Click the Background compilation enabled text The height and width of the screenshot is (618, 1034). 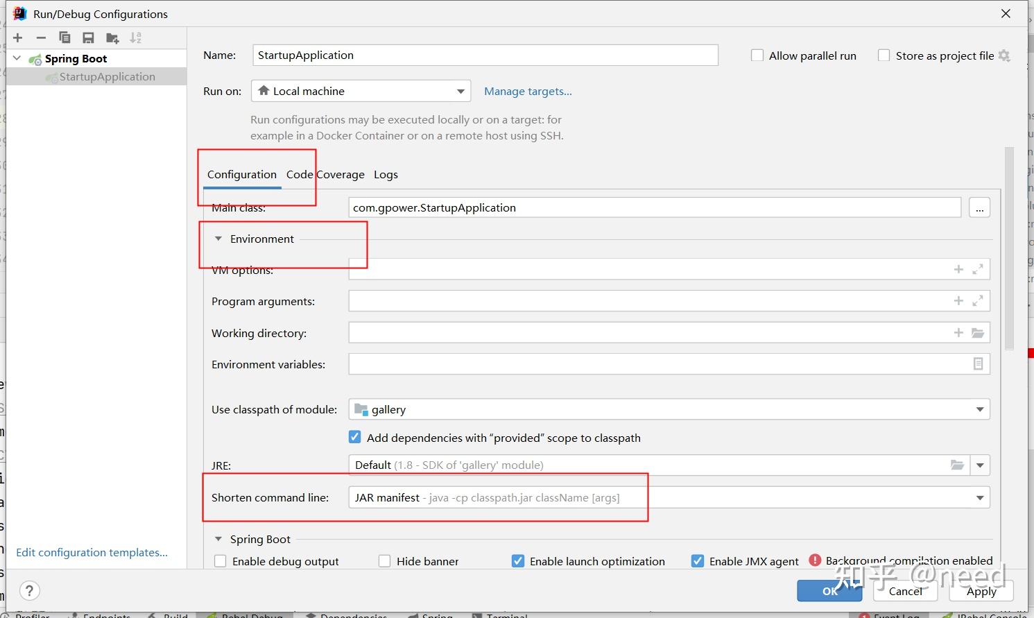tap(909, 560)
